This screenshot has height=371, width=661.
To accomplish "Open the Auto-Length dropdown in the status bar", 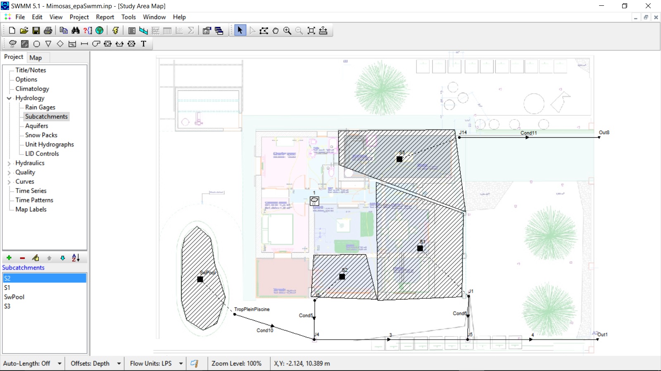I will (x=59, y=364).
